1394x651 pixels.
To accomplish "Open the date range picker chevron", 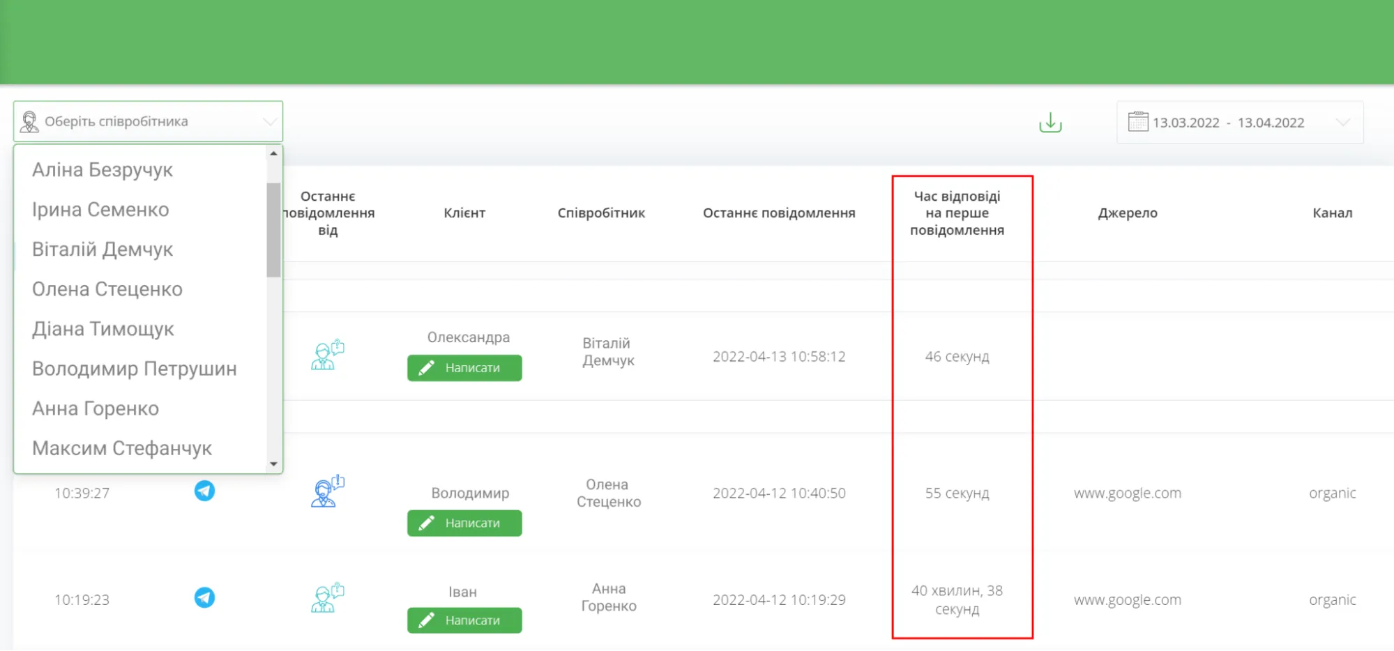I will [x=1342, y=123].
